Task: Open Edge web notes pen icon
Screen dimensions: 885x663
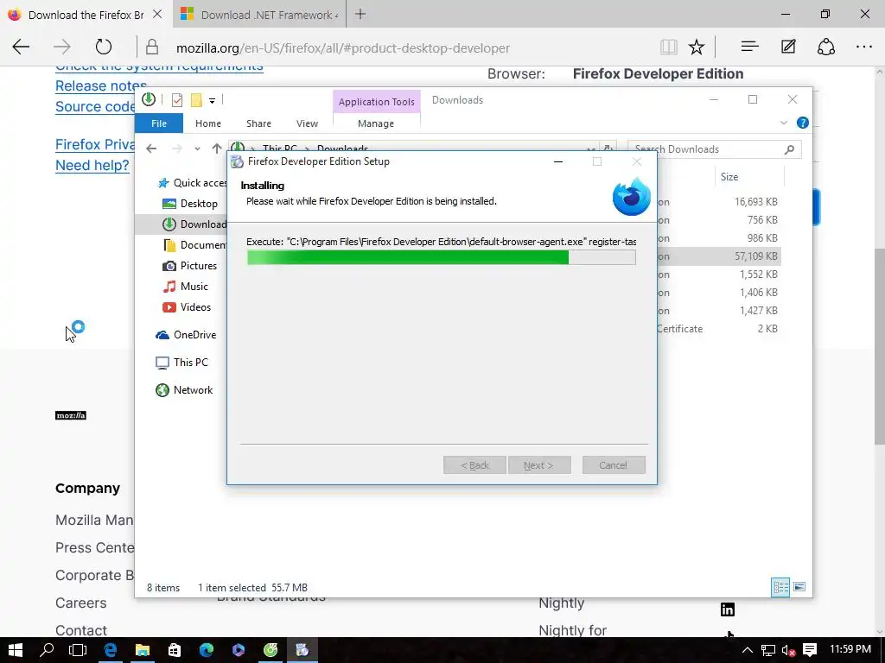Action: 788,47
